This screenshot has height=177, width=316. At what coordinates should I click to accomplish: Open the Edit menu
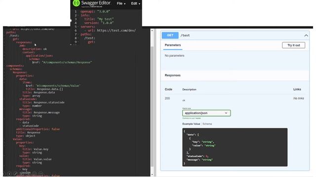135,3
